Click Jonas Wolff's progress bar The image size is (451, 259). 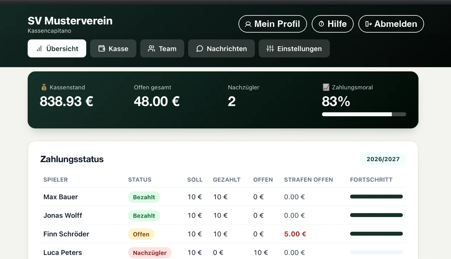tap(376, 215)
